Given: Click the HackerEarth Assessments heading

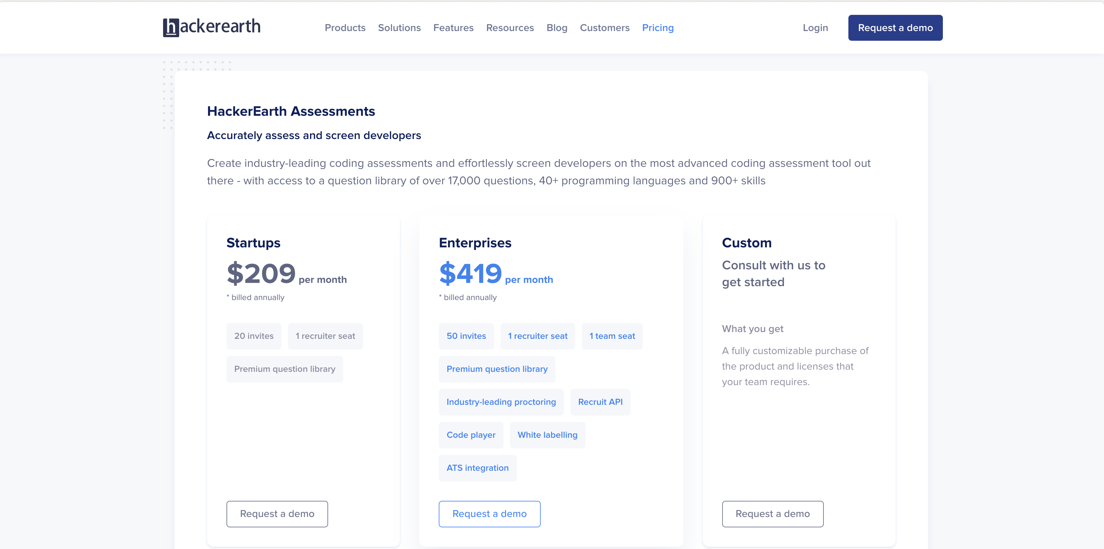Looking at the screenshot, I should [291, 111].
